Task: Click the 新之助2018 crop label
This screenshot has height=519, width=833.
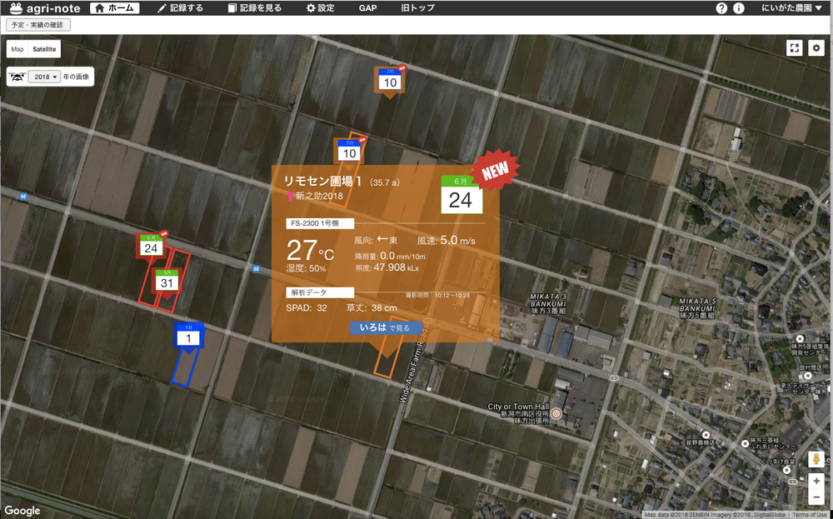Action: (319, 196)
